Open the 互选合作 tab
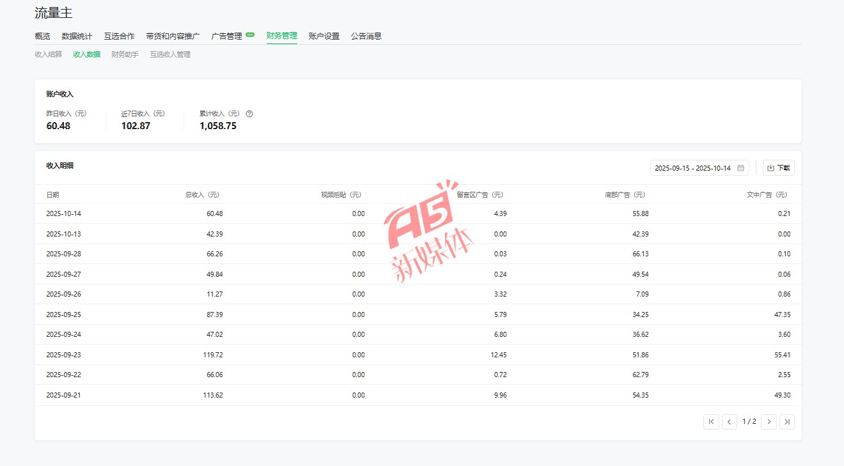The height and width of the screenshot is (466, 844). pyautogui.click(x=120, y=36)
